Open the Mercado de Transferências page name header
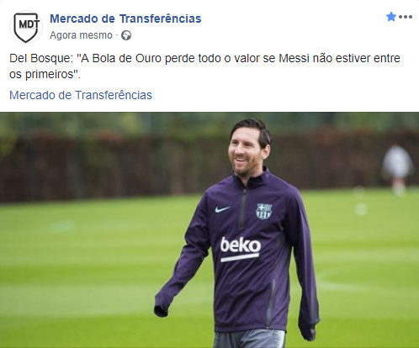This screenshot has width=419, height=348. pos(125,18)
